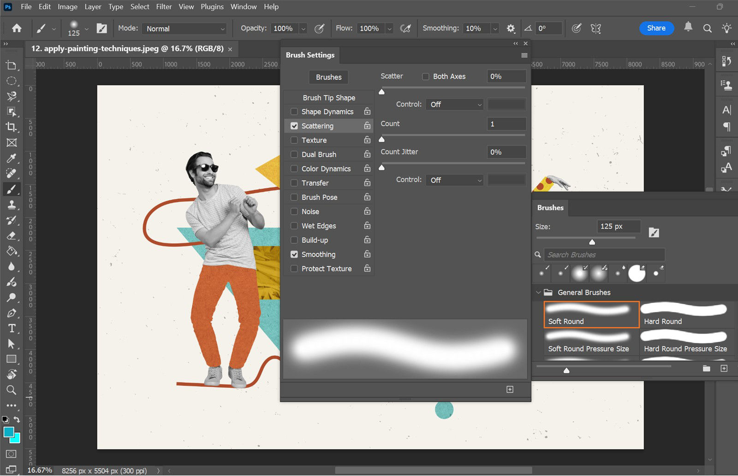This screenshot has height=476, width=738.
Task: Enable the Wet Edges option
Action: tap(294, 226)
